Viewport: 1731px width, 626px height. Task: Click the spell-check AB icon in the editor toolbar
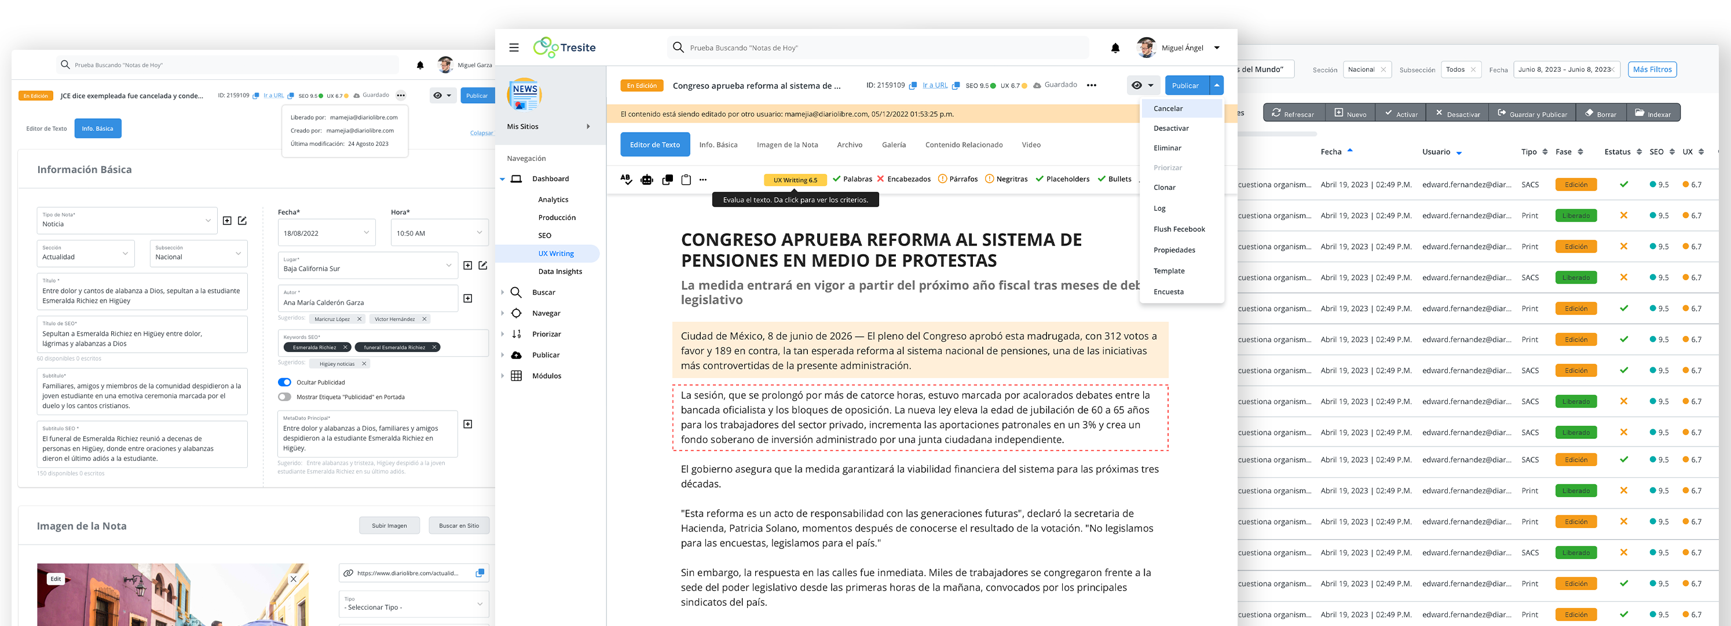click(x=626, y=180)
